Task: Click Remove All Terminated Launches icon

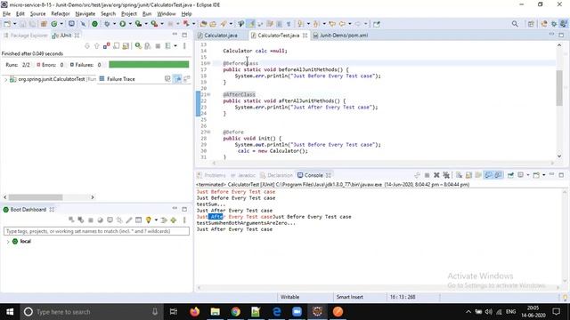Action: pos(446,175)
